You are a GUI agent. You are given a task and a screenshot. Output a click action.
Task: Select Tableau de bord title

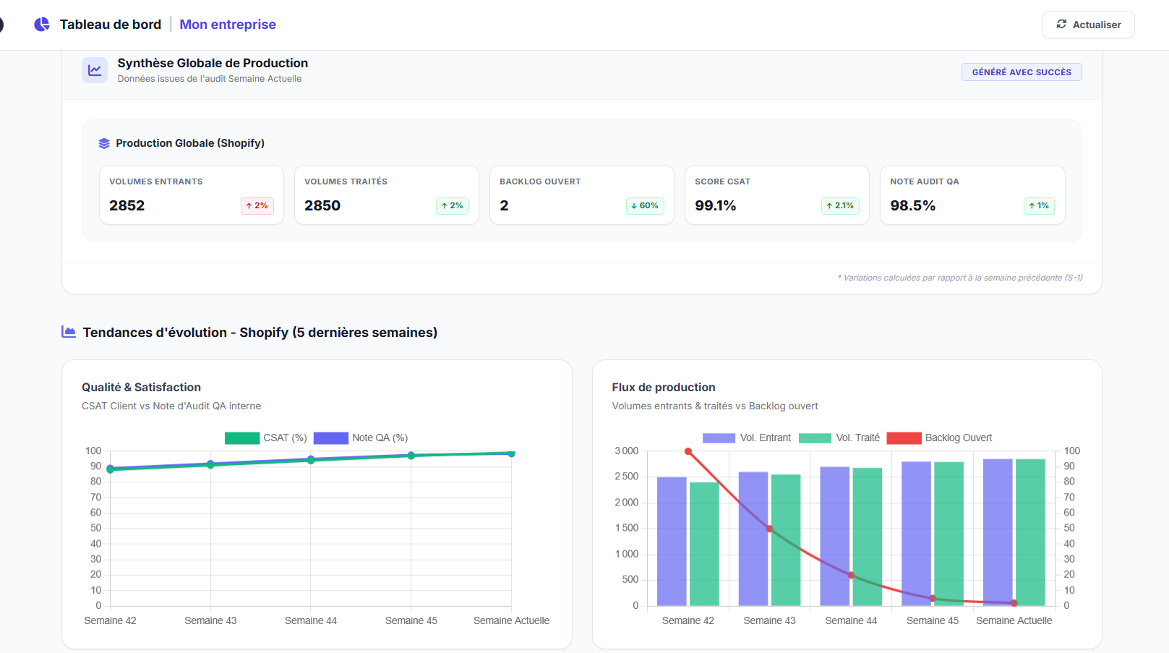(111, 25)
